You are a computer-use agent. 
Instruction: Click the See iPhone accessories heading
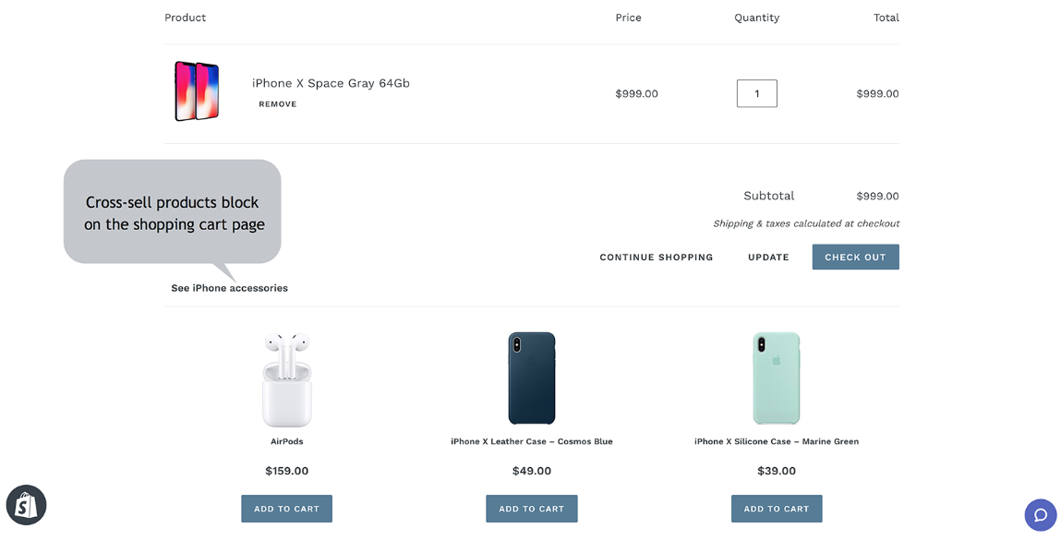229,288
